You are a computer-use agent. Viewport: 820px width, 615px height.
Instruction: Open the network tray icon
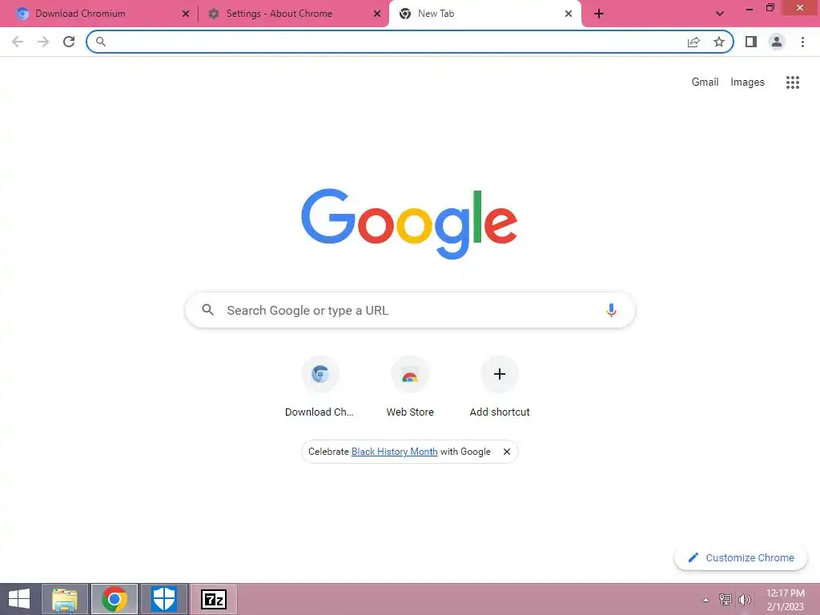725,600
